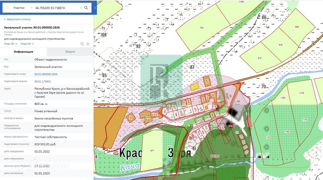Click the cadastral value 619 503,91 руб.
Screen dimensions: 323x180
click(45, 144)
